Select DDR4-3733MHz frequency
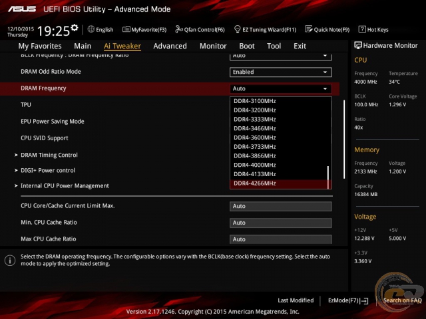The width and height of the screenshot is (426, 319). [279, 147]
